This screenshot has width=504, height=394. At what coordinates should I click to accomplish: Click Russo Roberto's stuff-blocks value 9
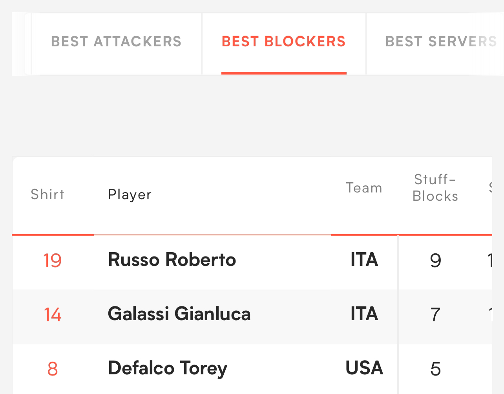tap(436, 260)
